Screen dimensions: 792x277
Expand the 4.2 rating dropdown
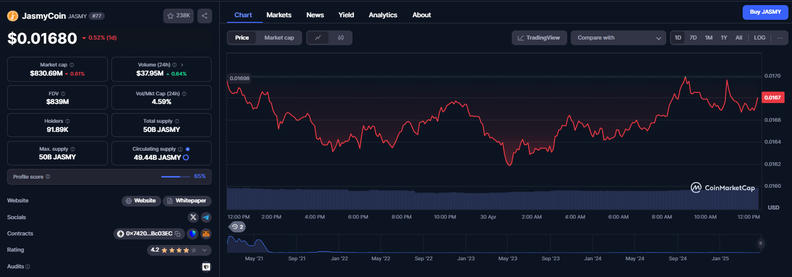pos(204,250)
